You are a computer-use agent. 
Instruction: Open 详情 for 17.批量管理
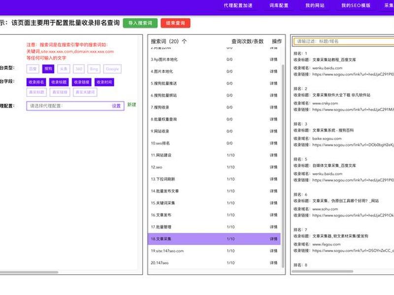[x=273, y=227]
